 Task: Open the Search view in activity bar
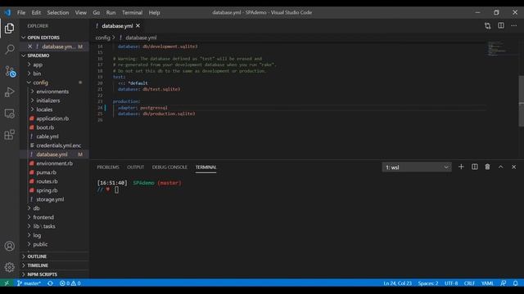pos(9,50)
